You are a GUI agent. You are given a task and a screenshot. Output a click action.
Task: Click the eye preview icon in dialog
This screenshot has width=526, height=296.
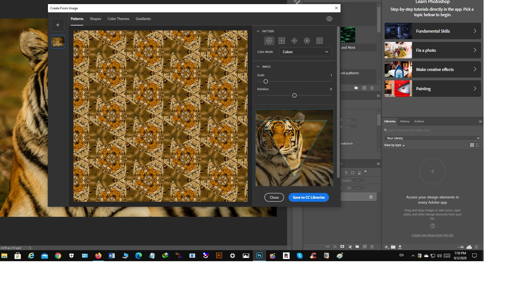point(329,19)
